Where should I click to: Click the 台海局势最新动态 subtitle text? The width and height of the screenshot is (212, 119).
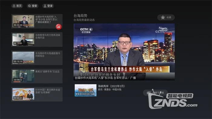[x=84, y=20]
